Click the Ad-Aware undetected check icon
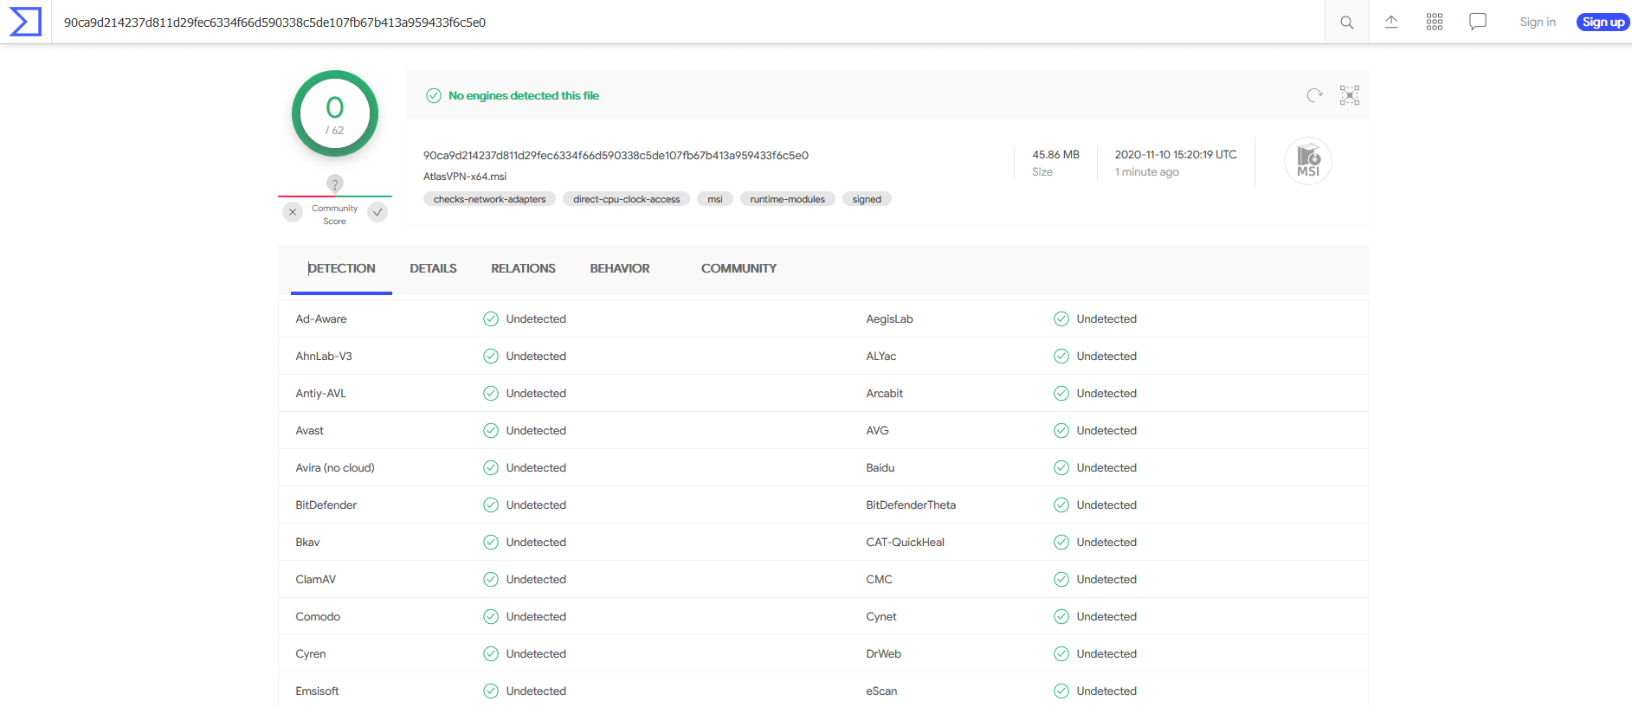The width and height of the screenshot is (1632, 707). [491, 318]
